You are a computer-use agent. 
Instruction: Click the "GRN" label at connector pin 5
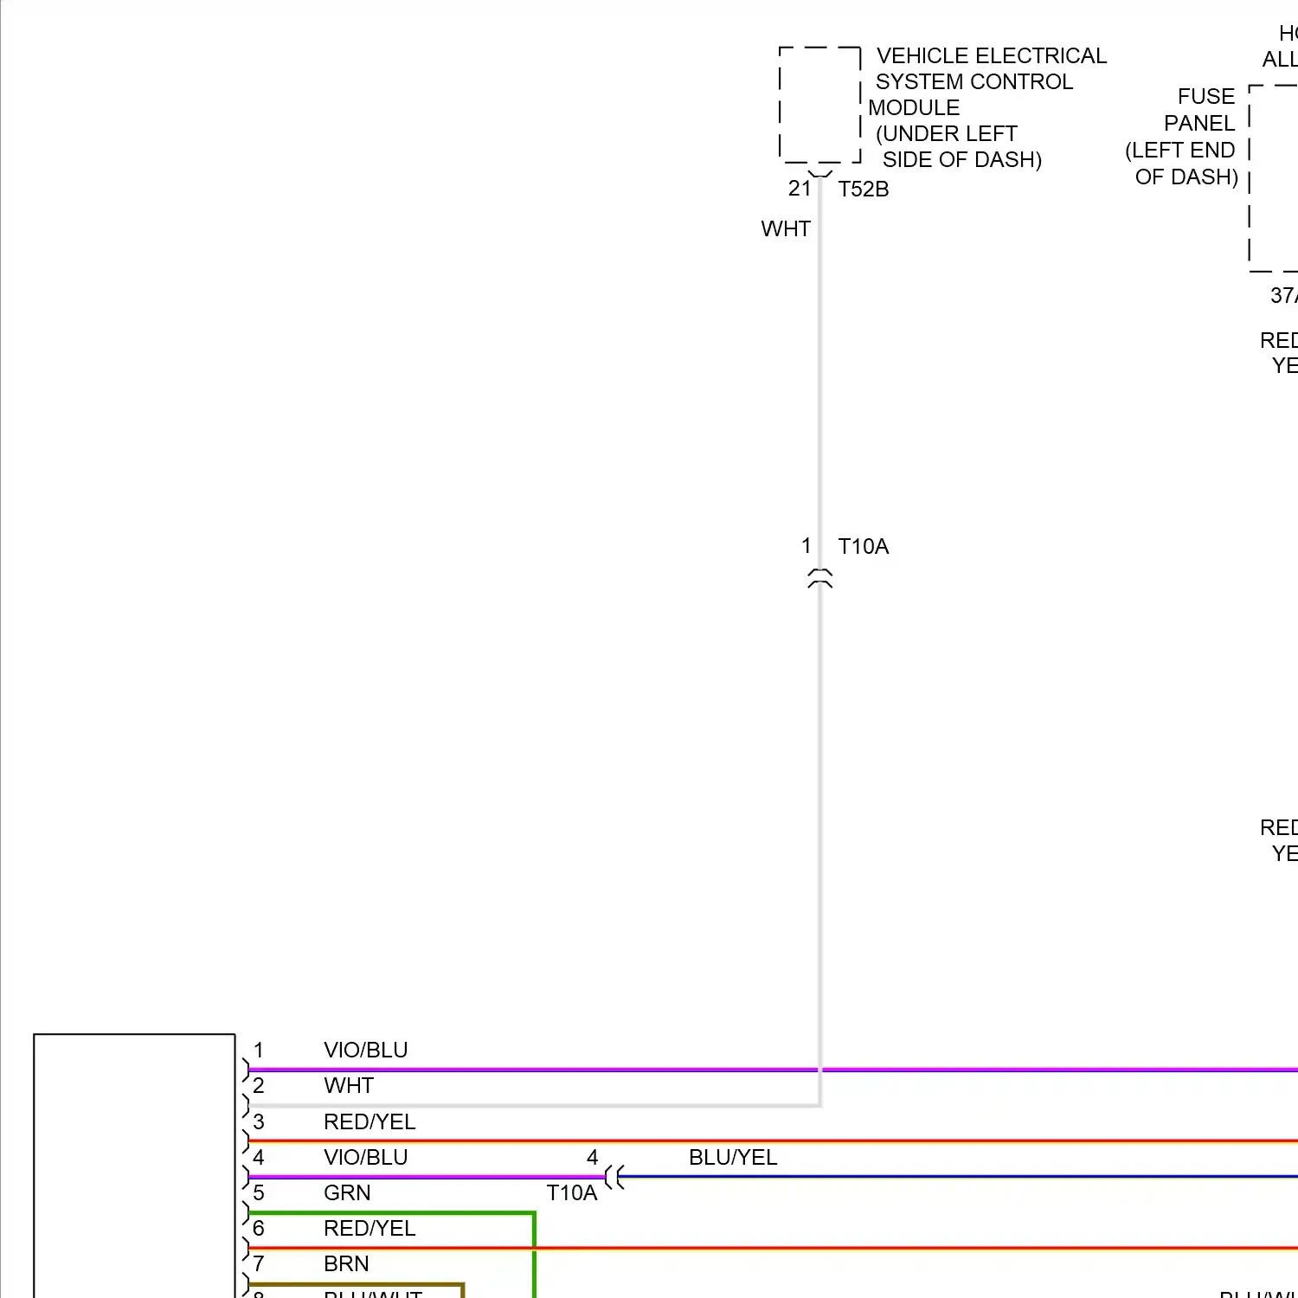[347, 1193]
